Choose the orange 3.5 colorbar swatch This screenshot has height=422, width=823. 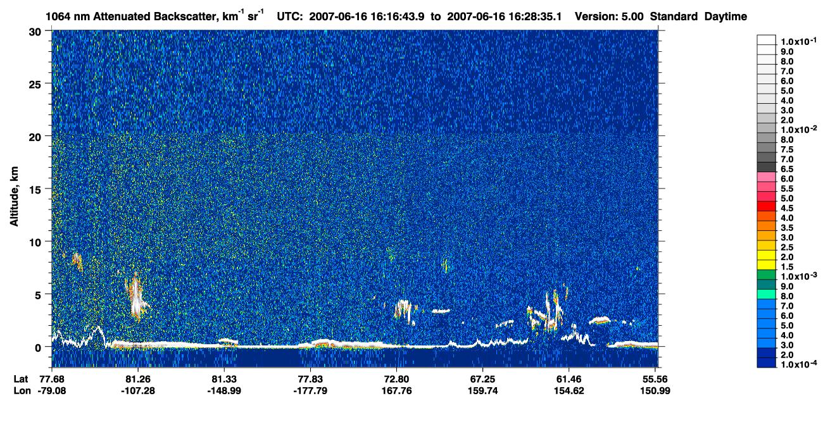pyautogui.click(x=767, y=226)
